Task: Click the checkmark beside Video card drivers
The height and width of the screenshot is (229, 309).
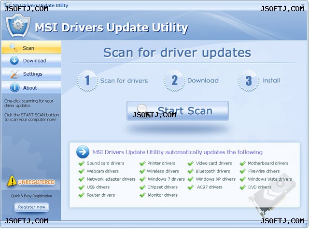Action: coord(191,163)
